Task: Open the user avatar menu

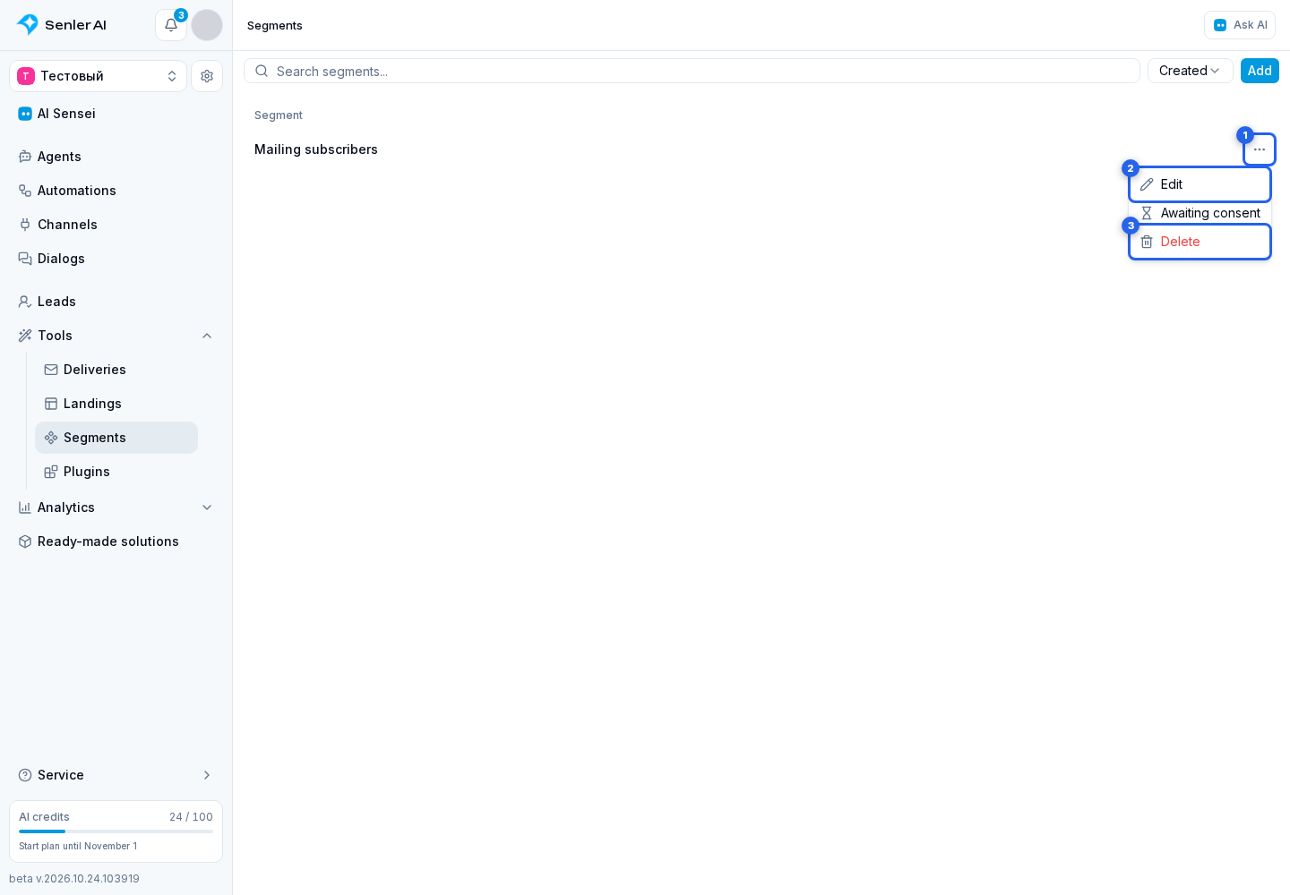Action: pos(207,25)
